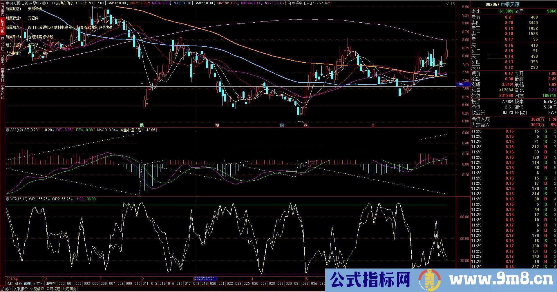
Task: Open 公司研究 company research section
Action: [x=70, y=289]
